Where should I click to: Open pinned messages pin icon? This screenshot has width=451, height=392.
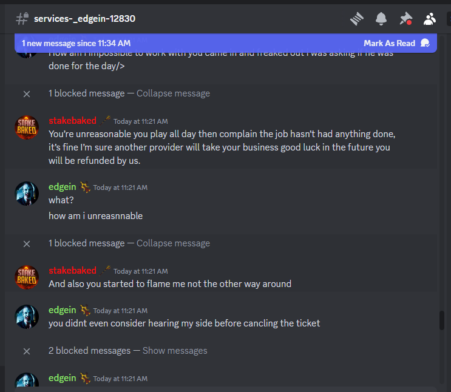coord(405,19)
